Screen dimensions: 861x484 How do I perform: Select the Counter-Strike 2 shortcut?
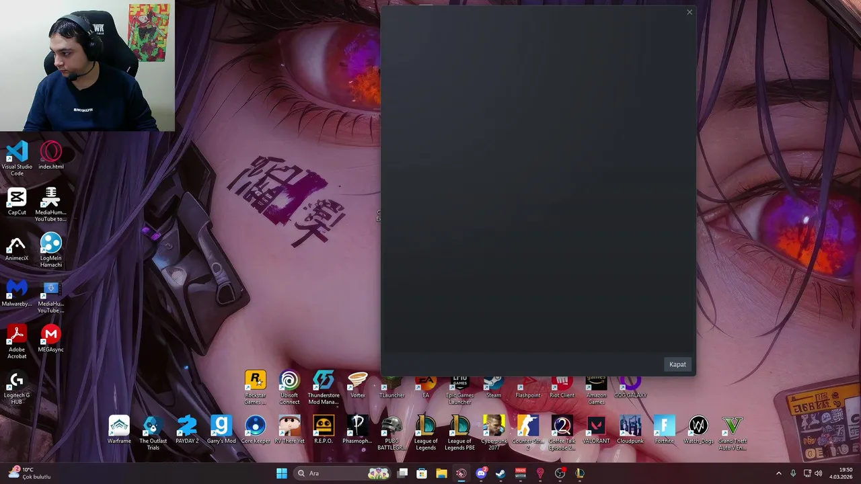(528, 433)
